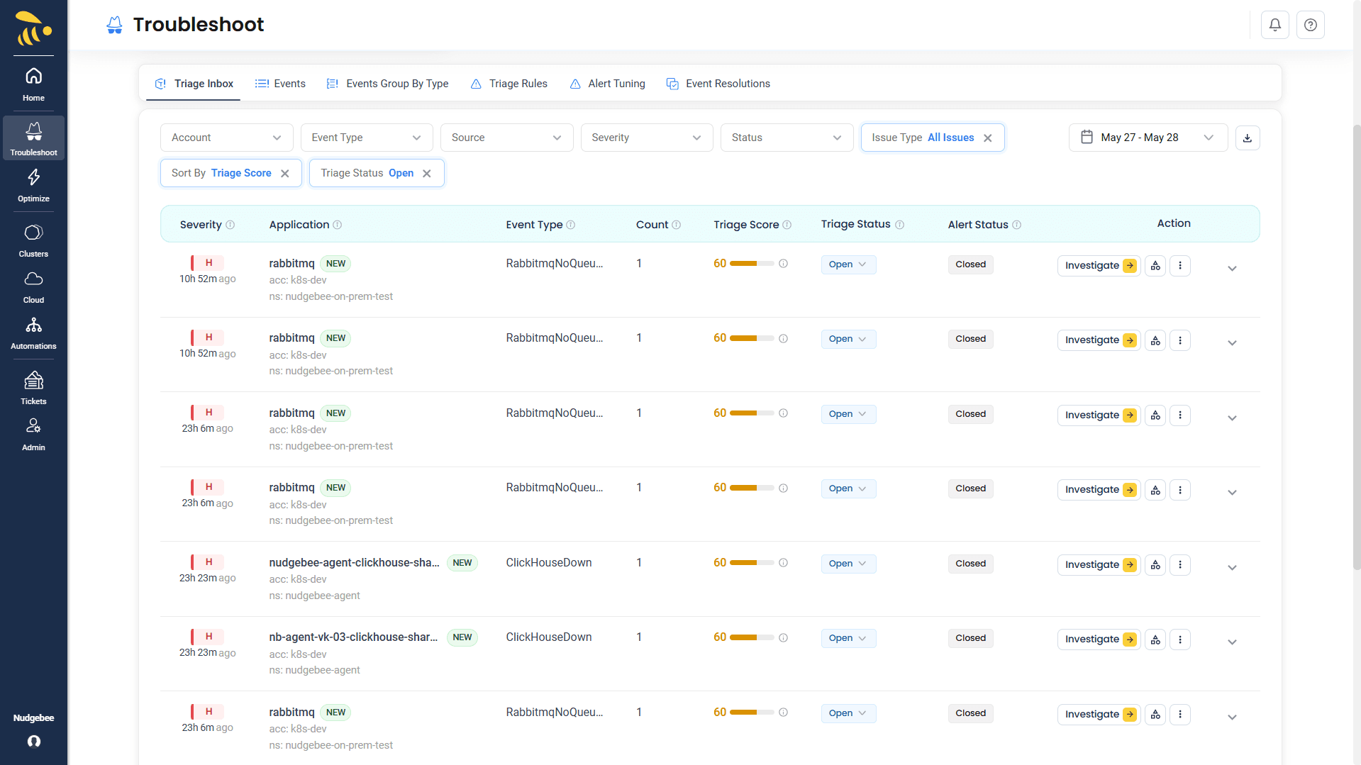Click the Nudgebee bee logo
Image resolution: width=1361 pixels, height=765 pixels.
[x=33, y=28]
